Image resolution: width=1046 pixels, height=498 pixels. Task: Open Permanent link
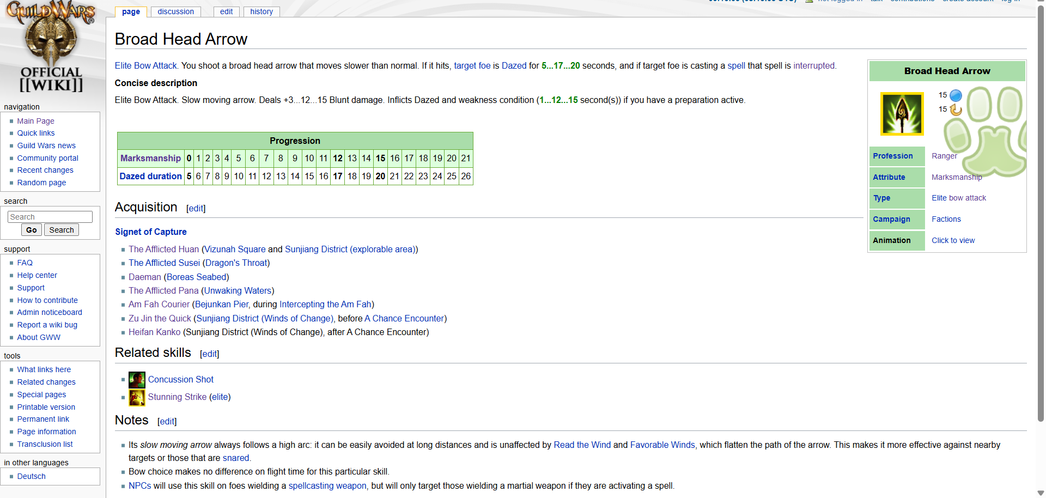(43, 419)
